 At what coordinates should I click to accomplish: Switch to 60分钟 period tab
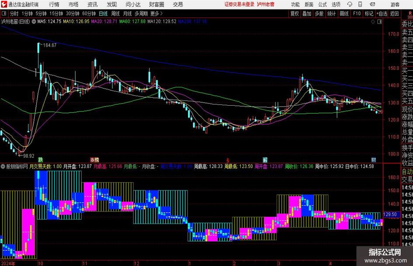point(89,14)
